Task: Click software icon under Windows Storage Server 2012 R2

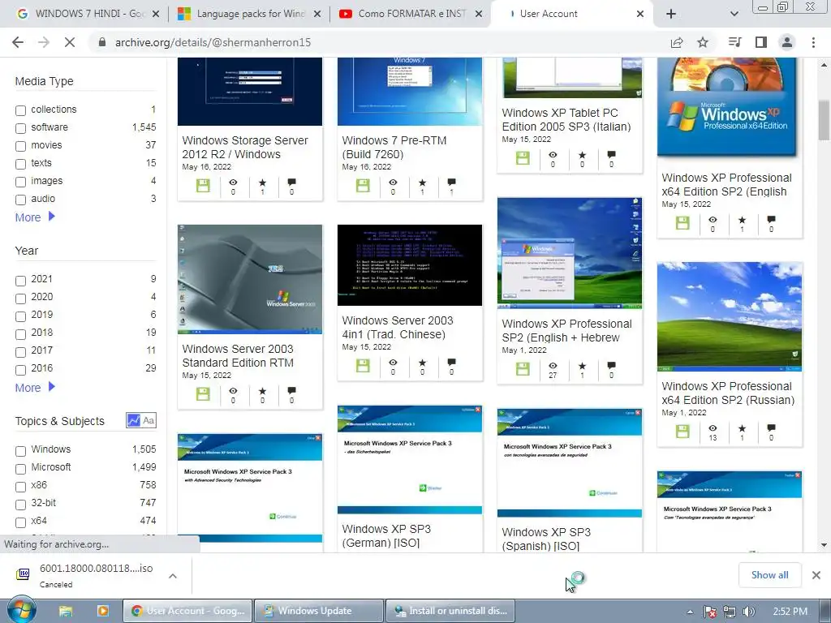Action: coord(203,186)
